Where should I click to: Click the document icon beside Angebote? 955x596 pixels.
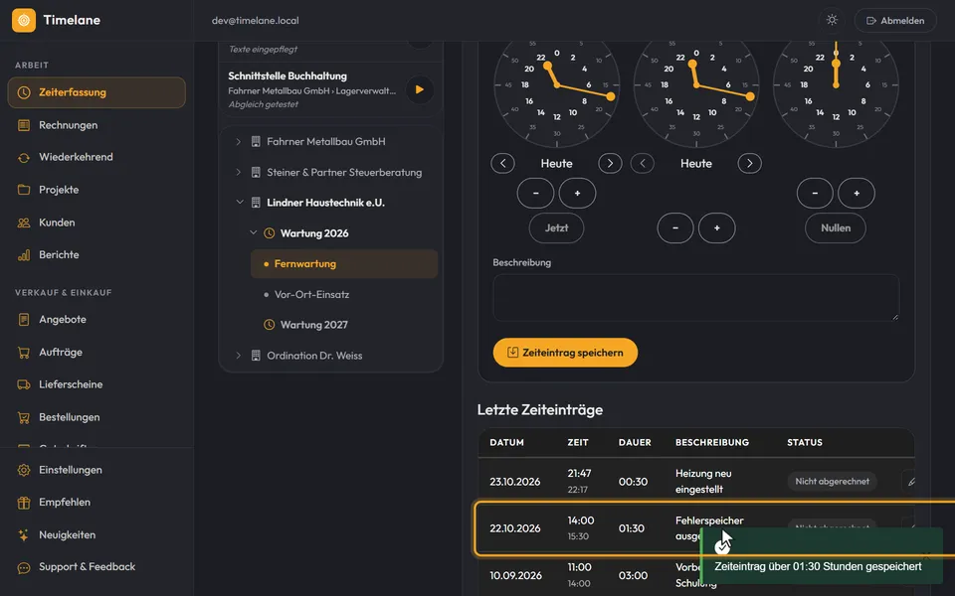24,319
